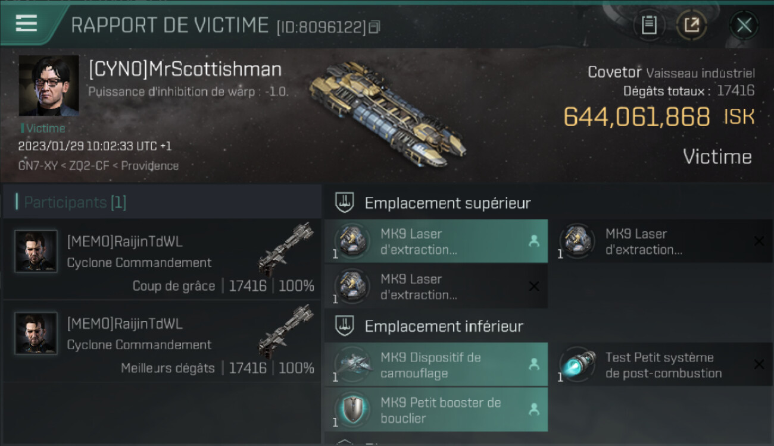Select Test Petit système de post-combustion

coord(661,365)
